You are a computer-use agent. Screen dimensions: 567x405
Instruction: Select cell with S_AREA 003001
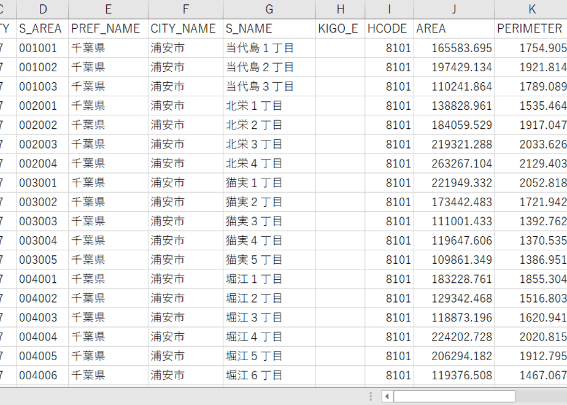pyautogui.click(x=43, y=183)
